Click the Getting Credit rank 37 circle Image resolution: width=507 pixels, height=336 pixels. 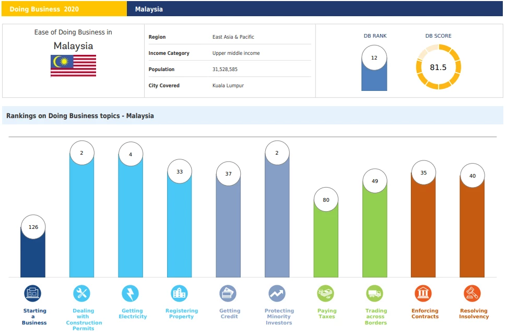(x=228, y=174)
